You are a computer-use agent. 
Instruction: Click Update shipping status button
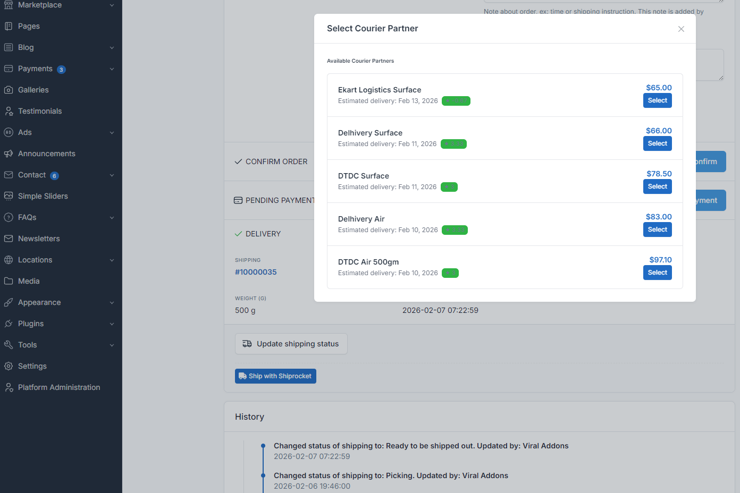[x=291, y=344]
